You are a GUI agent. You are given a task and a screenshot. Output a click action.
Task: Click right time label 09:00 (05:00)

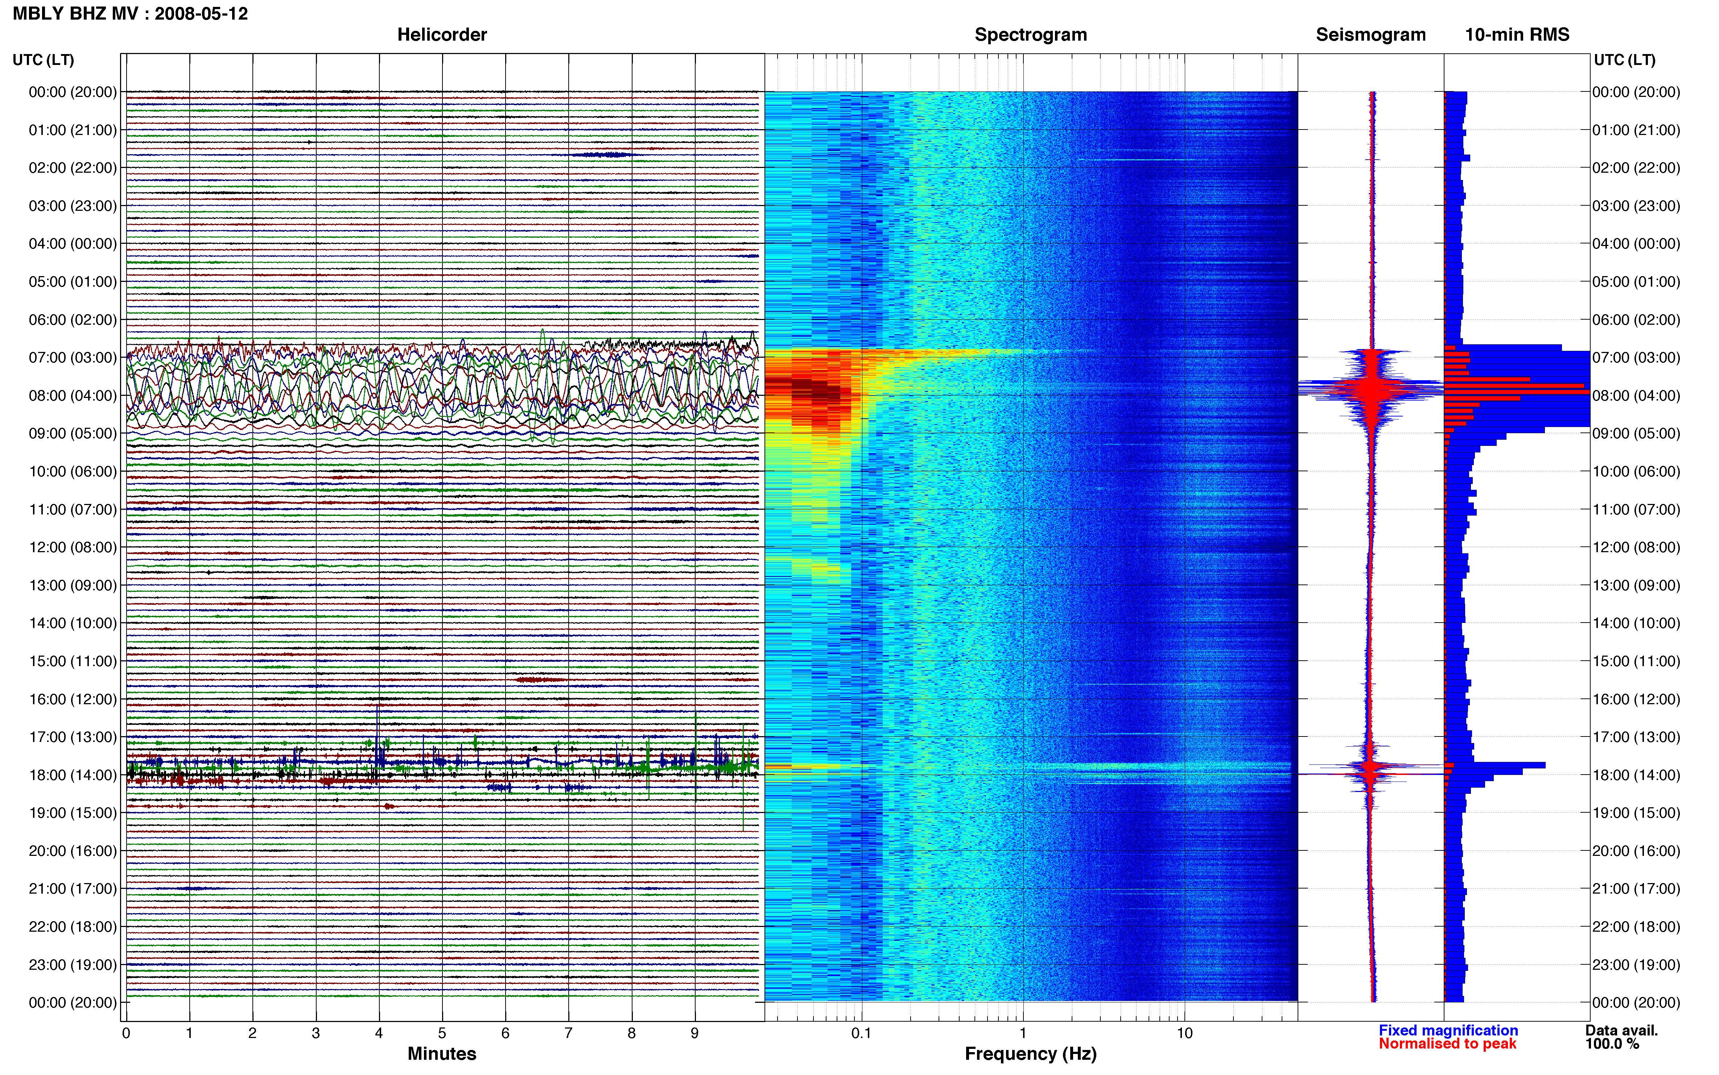pyautogui.click(x=1636, y=434)
